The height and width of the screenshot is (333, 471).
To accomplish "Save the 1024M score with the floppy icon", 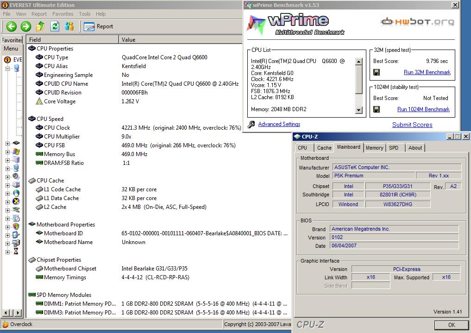I will point(377,109).
